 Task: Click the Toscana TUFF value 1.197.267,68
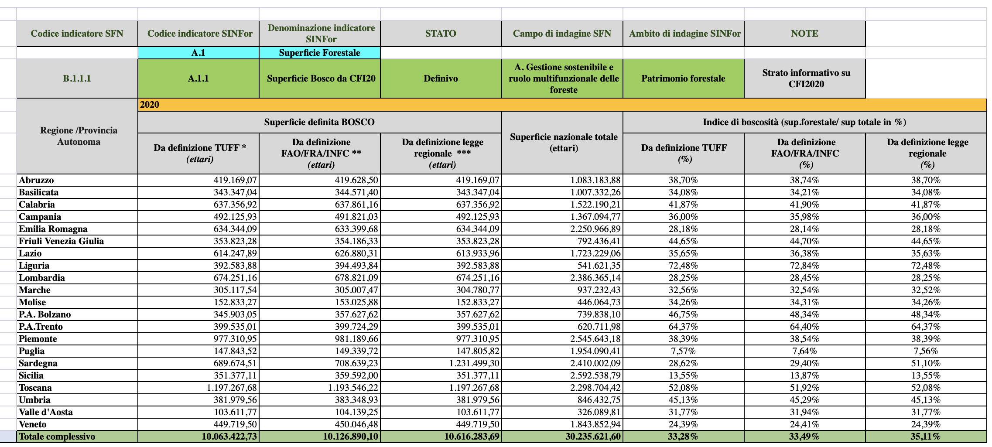(x=198, y=388)
